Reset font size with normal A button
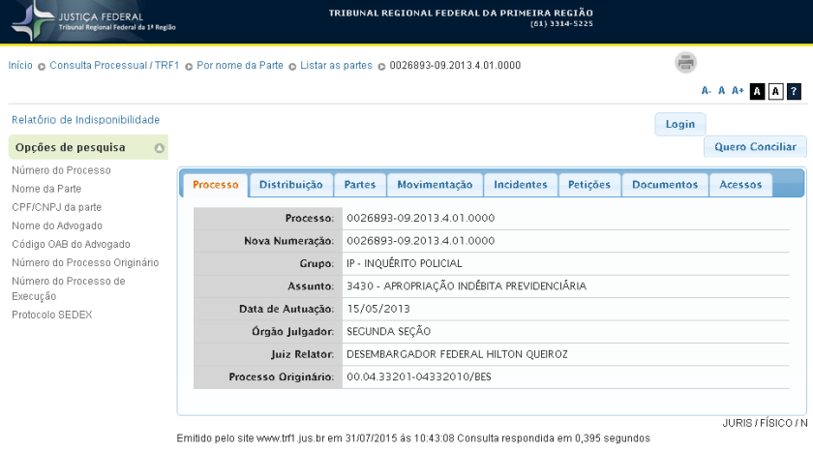This screenshot has width=813, height=451. point(721,91)
